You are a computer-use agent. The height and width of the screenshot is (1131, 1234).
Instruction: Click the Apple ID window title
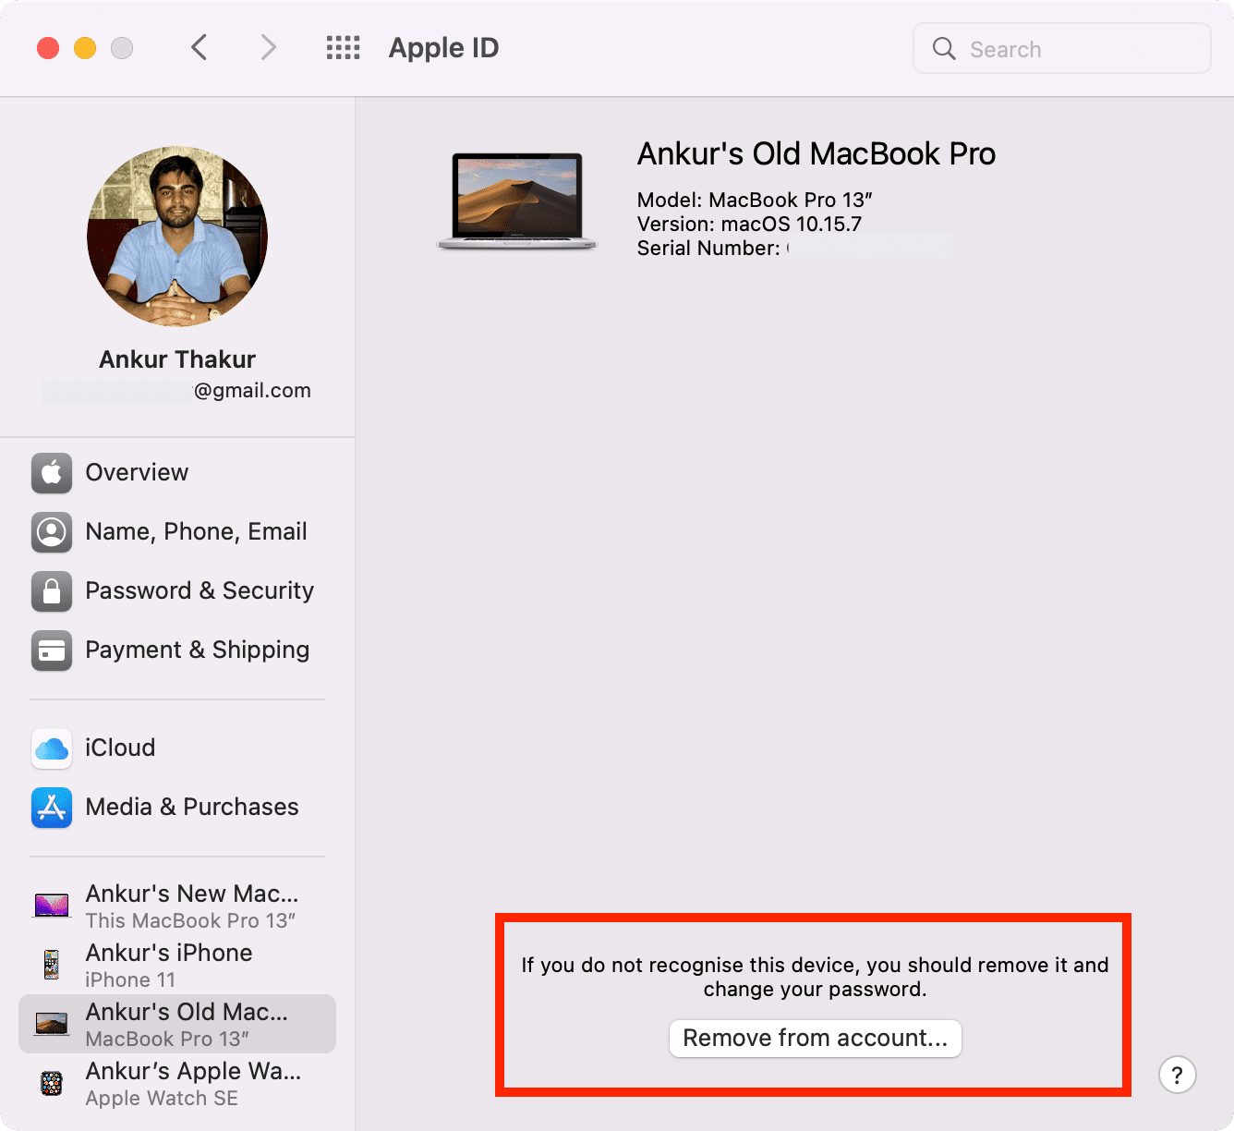443,48
